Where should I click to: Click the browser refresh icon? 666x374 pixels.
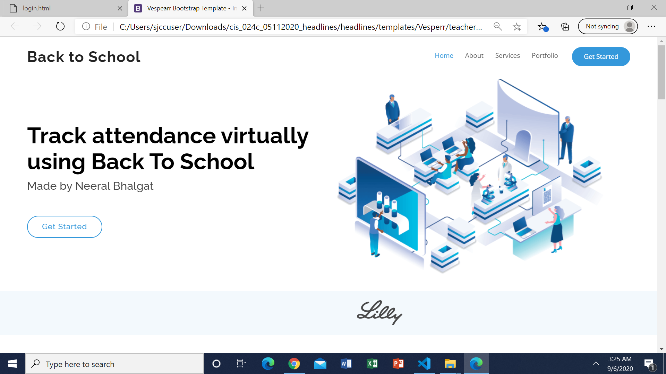tap(60, 26)
